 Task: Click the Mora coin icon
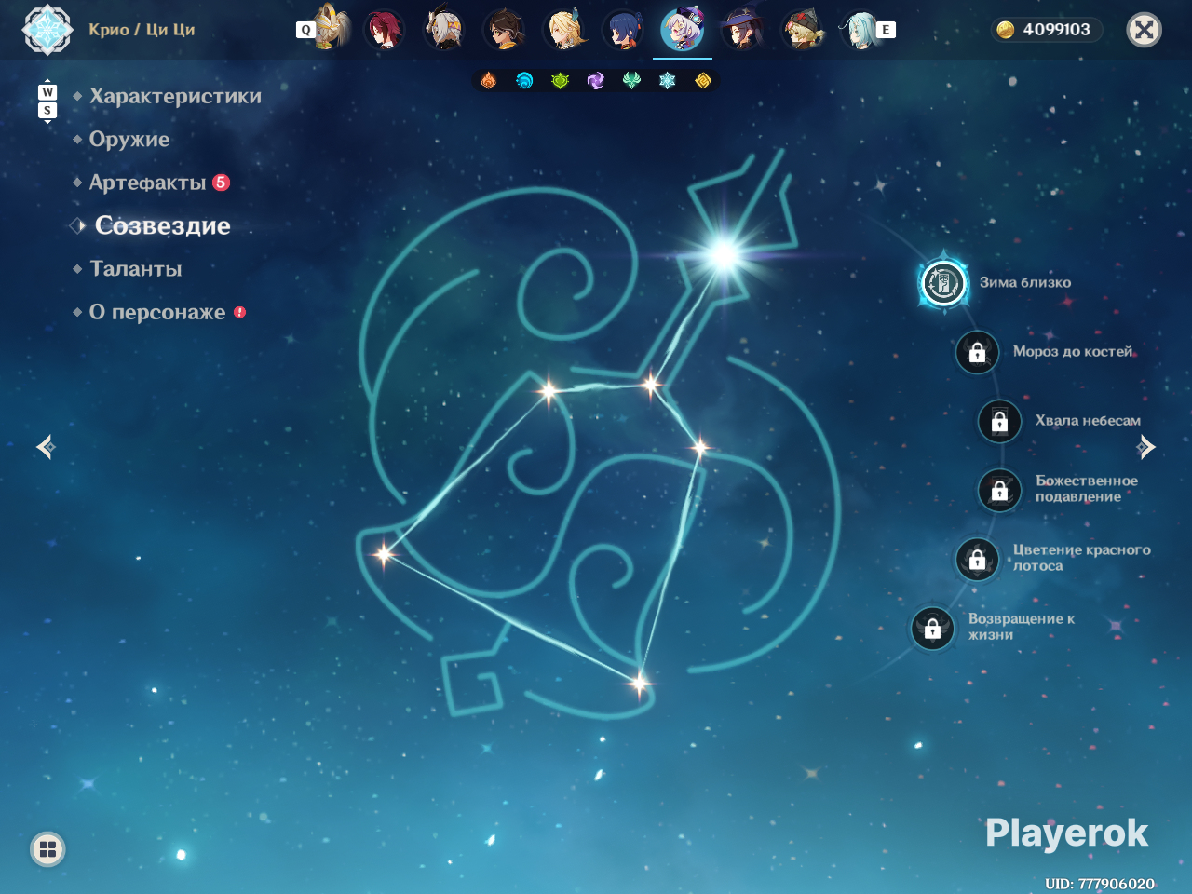(1006, 30)
